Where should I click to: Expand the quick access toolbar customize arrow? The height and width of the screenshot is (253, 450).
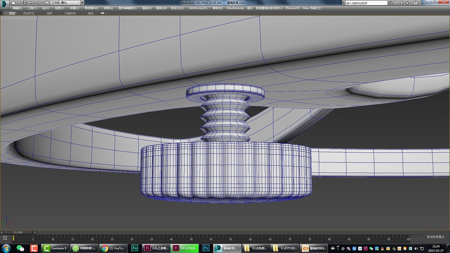(82, 3)
